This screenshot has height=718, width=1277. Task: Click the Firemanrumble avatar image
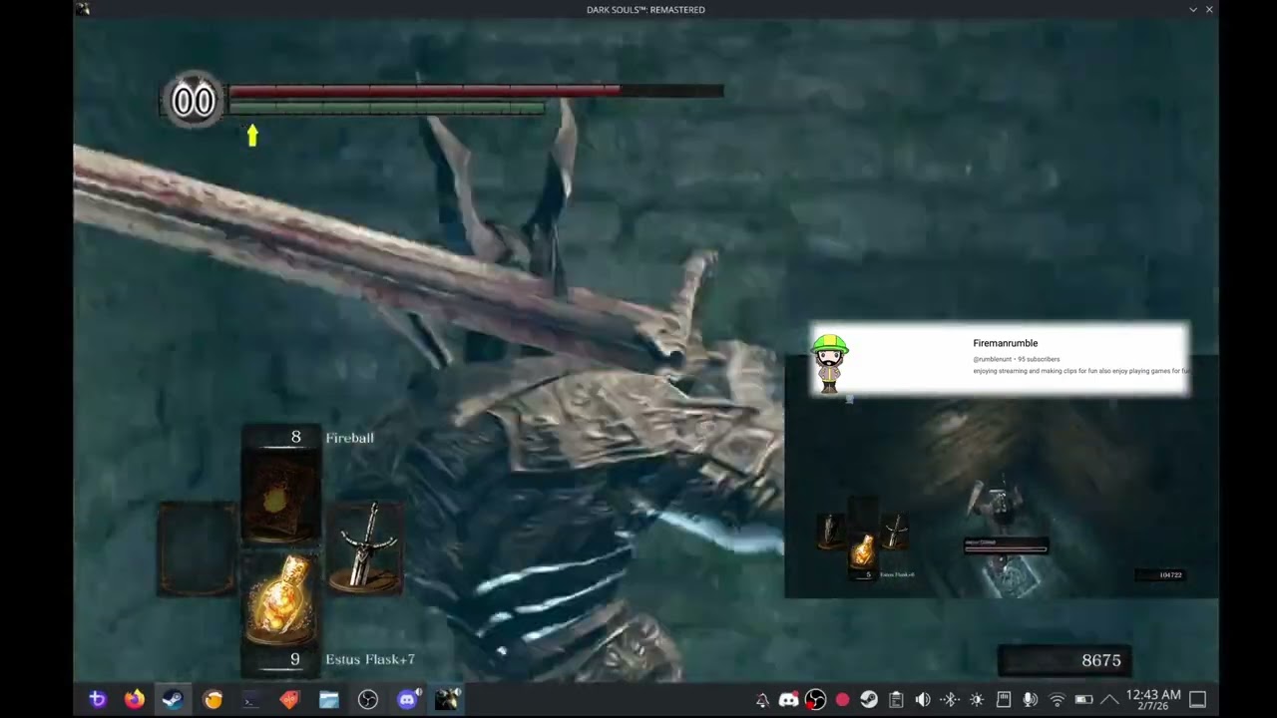pyautogui.click(x=829, y=363)
